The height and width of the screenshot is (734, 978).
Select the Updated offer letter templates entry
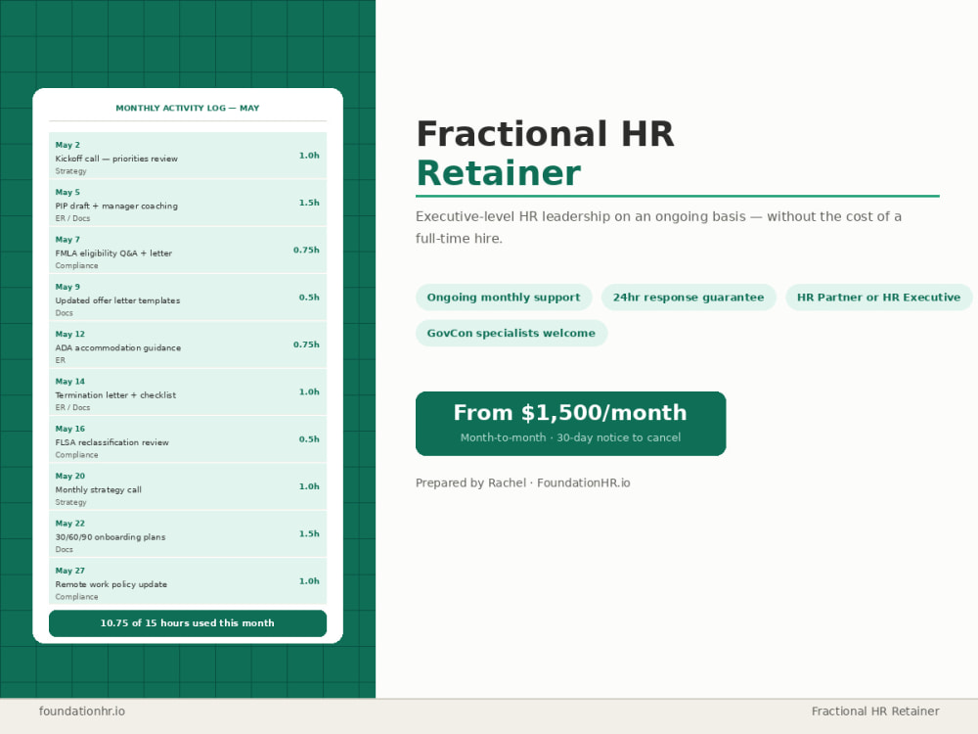[x=188, y=298]
